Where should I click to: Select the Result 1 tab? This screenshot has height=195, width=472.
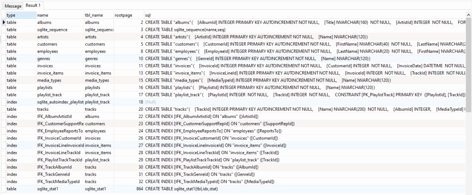point(34,6)
